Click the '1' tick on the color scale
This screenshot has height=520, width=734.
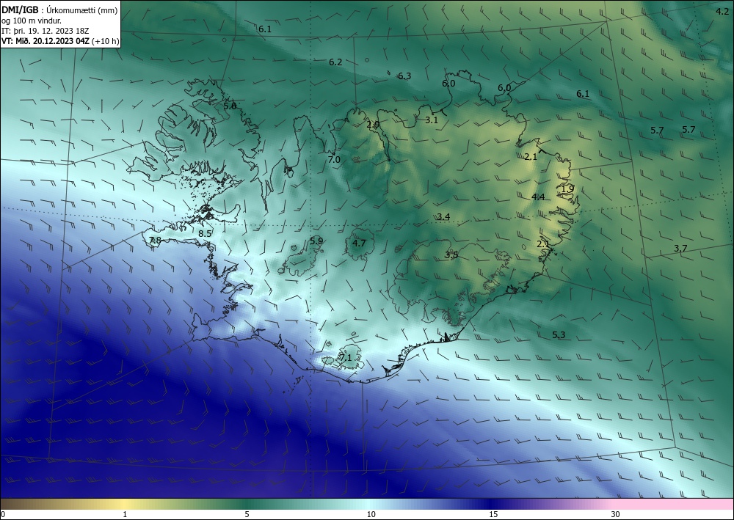click(x=125, y=514)
